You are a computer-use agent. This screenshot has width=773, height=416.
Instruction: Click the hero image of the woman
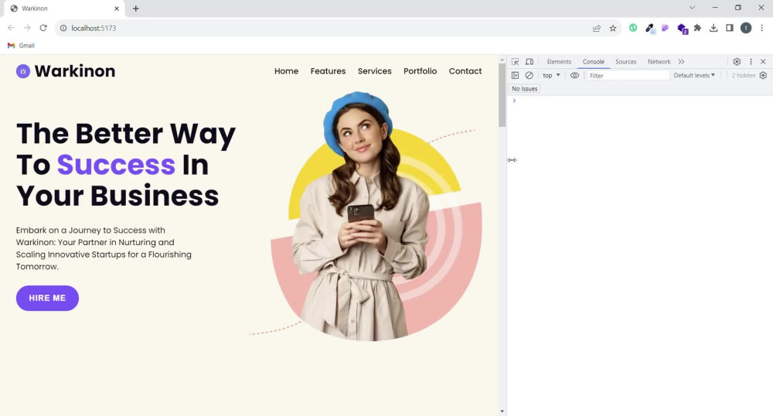tap(367, 217)
